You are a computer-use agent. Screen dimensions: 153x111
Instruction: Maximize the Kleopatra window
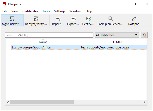[134, 4]
